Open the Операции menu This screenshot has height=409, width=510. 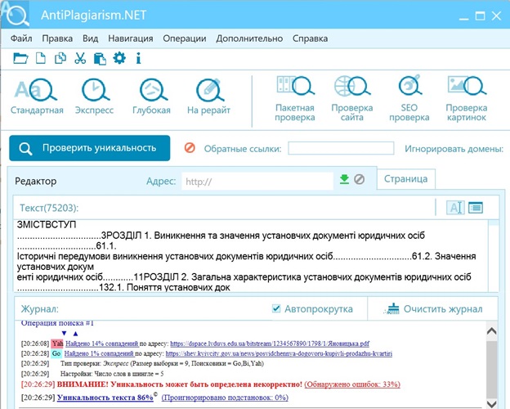tap(185, 38)
